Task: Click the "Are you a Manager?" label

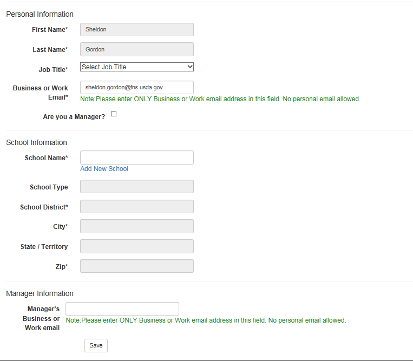Action: (74, 117)
